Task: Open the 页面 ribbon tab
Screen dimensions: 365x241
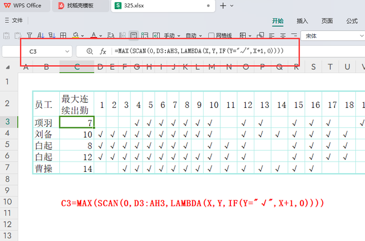Action: click(x=327, y=21)
